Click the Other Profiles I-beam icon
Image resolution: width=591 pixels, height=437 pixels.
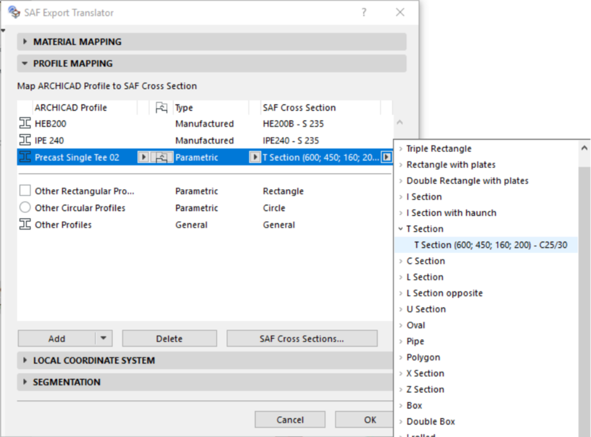coord(25,224)
